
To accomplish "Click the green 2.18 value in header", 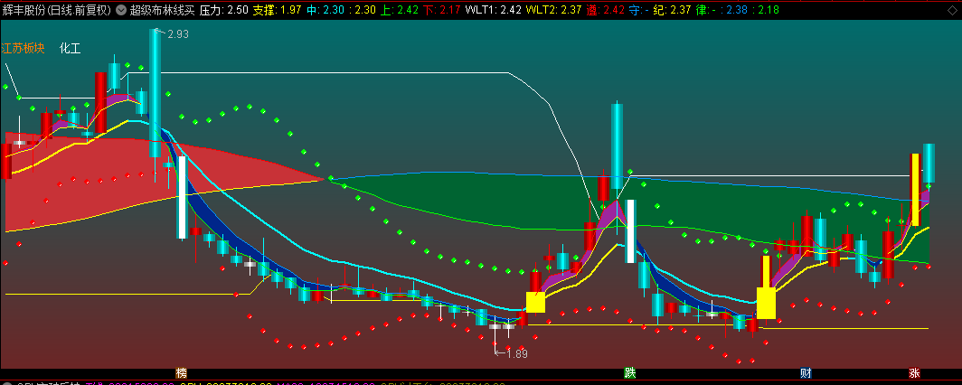I will click(x=769, y=11).
